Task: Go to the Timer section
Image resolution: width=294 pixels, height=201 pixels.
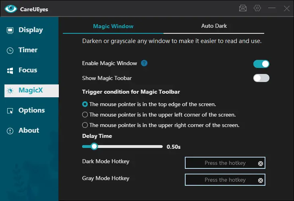Action: pyautogui.click(x=31, y=50)
